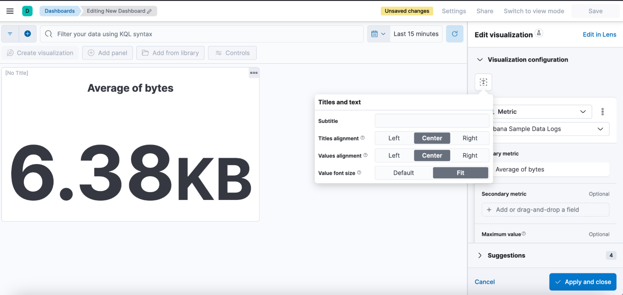
Task: Navigate to Dashboards via the breadcrumb
Action: click(60, 11)
